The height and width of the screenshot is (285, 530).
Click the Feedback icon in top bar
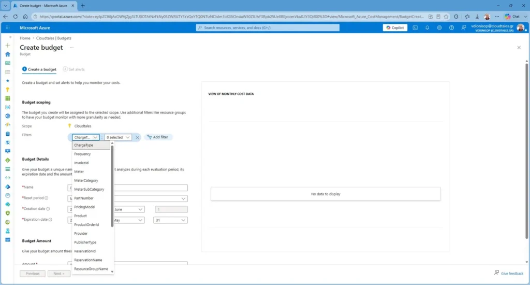pos(464,28)
